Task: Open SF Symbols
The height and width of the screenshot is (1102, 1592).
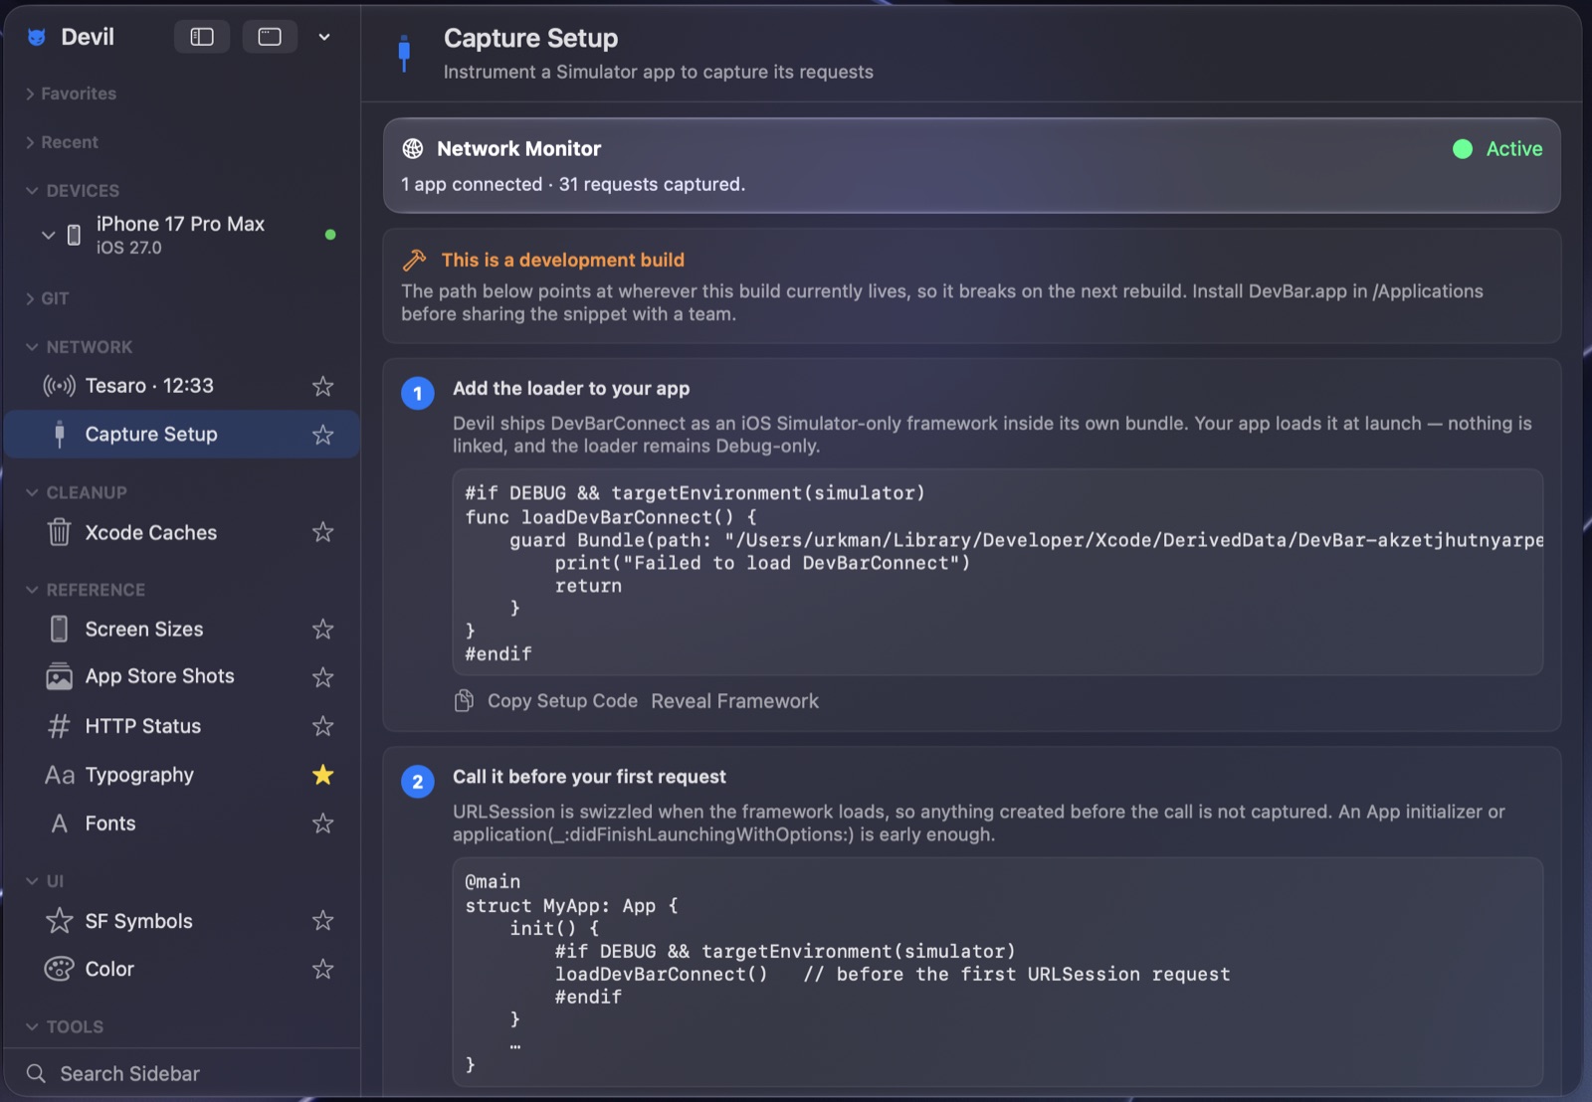Action: tap(182, 921)
